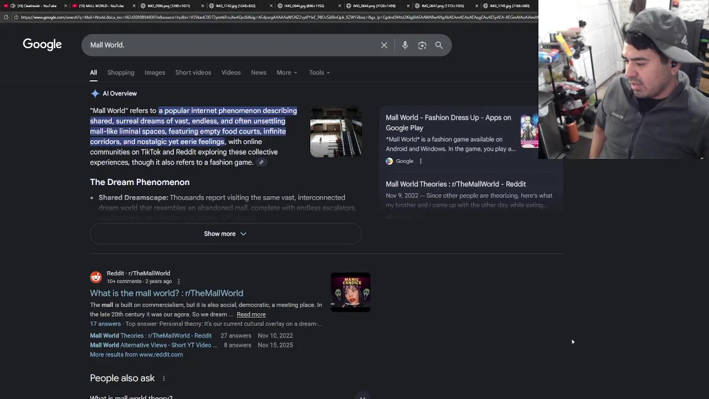
Task: Close the MALL WORLD YouTube tab
Action: 133,6
